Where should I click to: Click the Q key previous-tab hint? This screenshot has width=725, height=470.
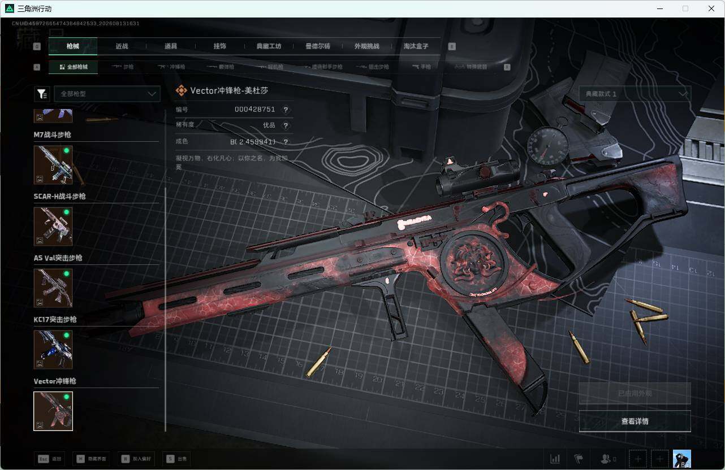pos(37,46)
